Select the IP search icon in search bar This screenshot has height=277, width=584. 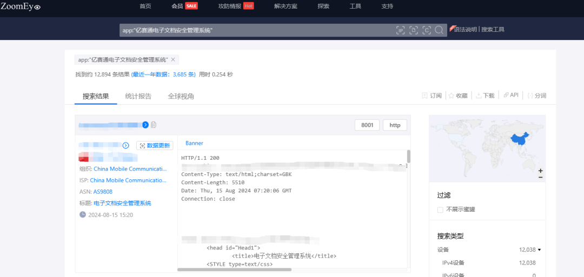(x=400, y=30)
